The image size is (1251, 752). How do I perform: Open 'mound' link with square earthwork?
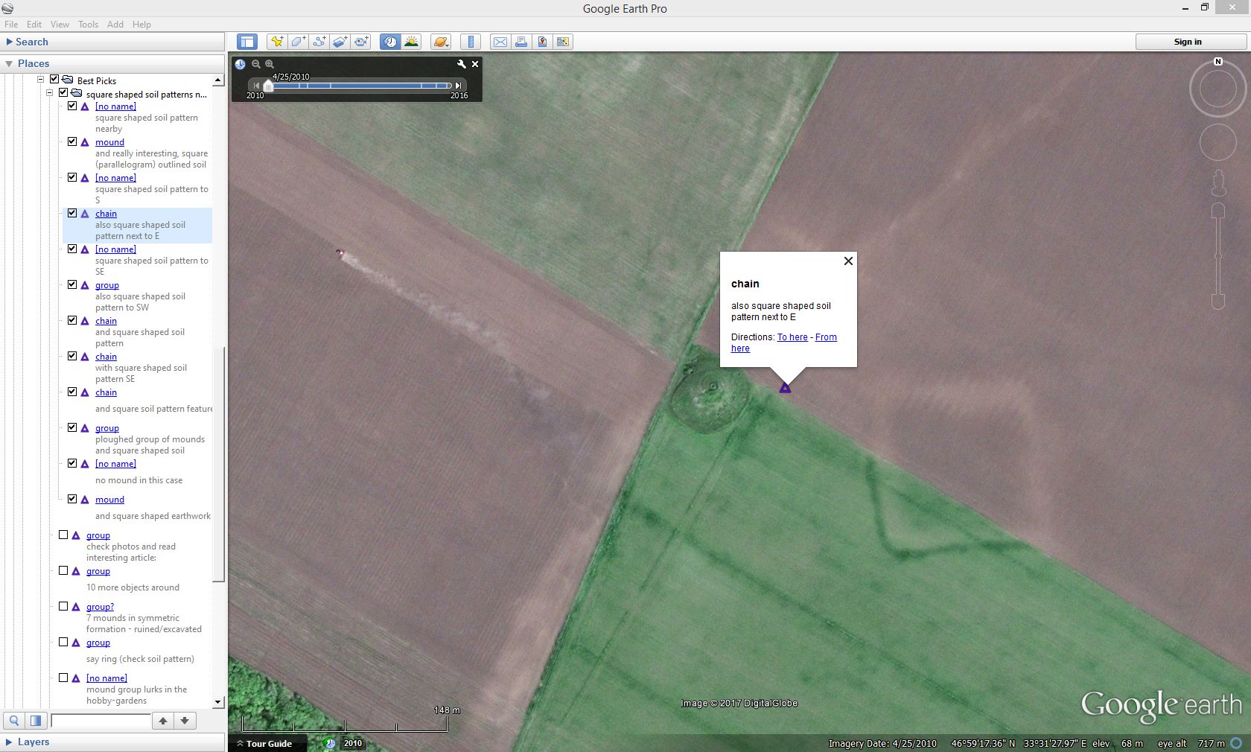point(109,500)
